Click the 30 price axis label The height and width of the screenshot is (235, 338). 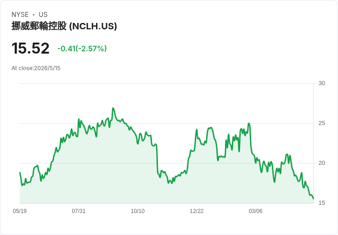click(321, 83)
